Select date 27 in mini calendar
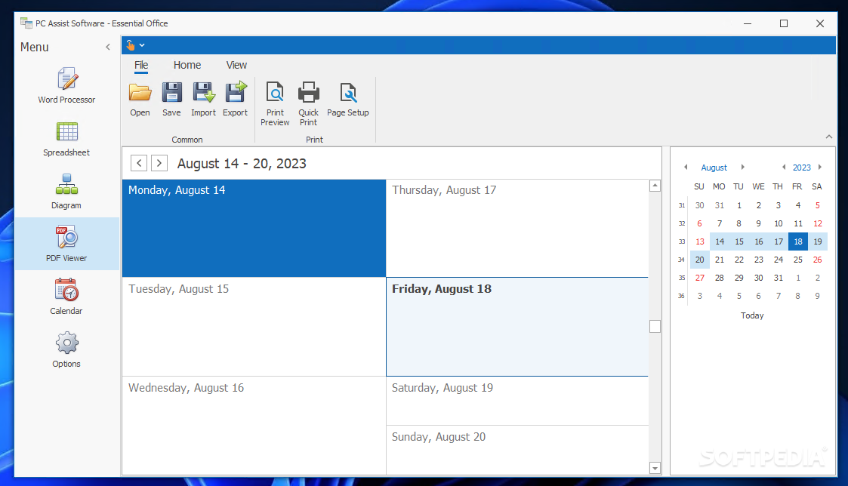This screenshot has width=848, height=486. pyautogui.click(x=700, y=278)
